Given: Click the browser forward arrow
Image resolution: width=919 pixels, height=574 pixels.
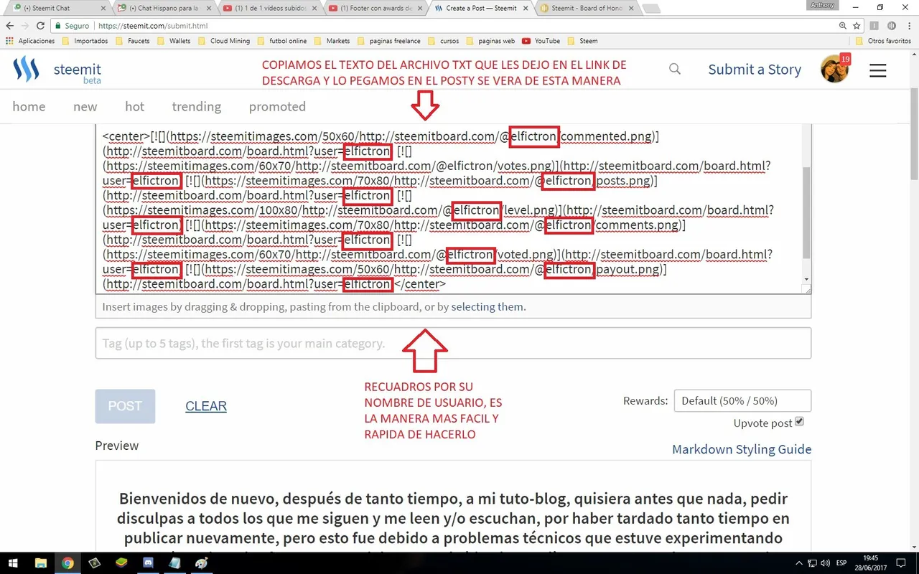Looking at the screenshot, I should pos(26,25).
